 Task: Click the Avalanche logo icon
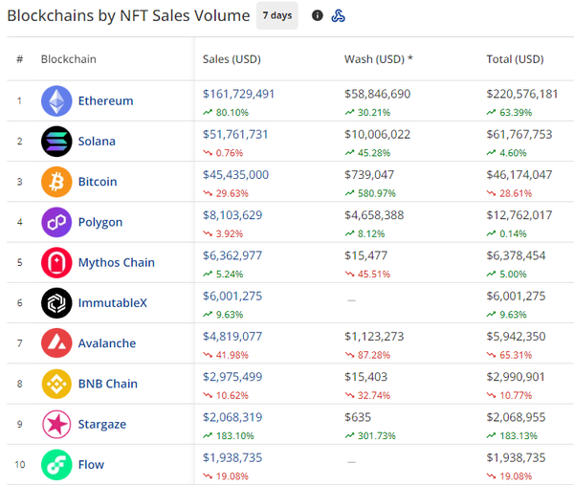pos(56,343)
